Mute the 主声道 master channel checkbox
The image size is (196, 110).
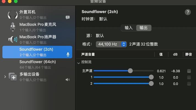[189, 71]
